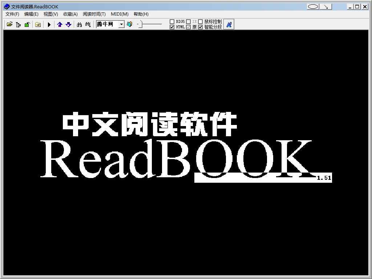The image size is (372, 279).
Task: Open the 帮助(H) menu
Action: click(141, 14)
